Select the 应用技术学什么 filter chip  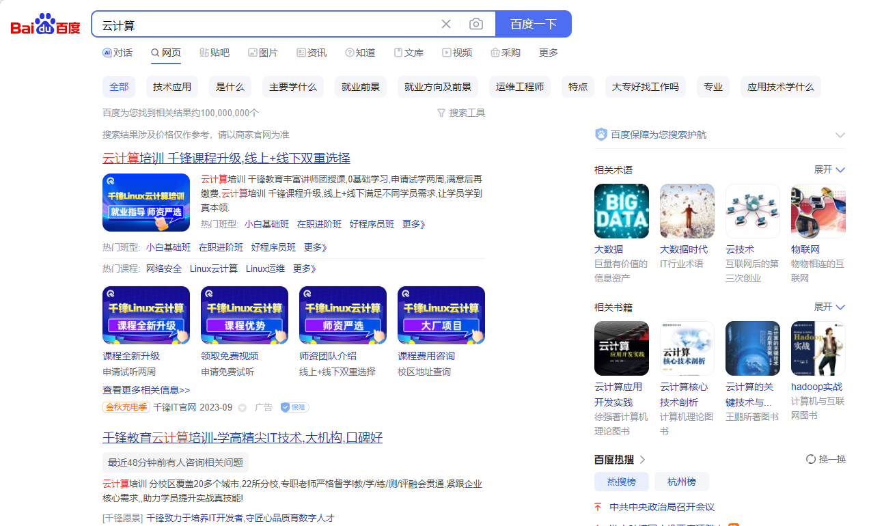coord(781,87)
